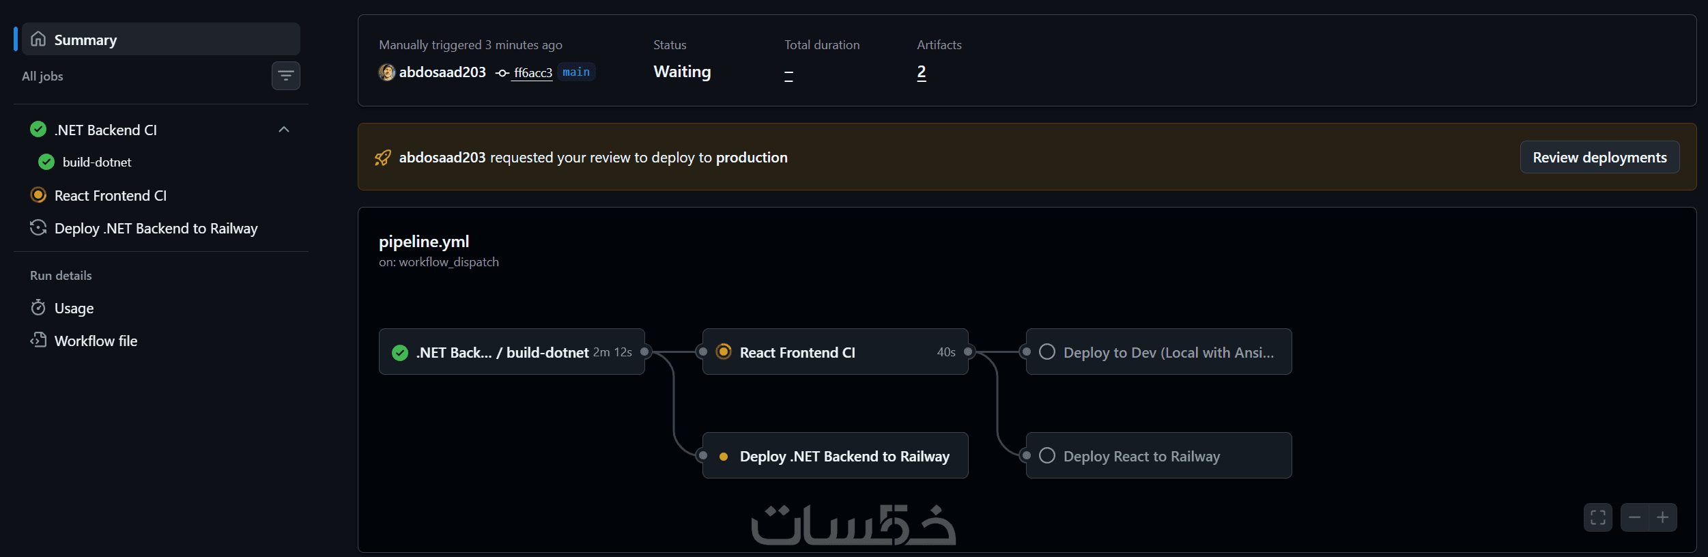Image resolution: width=1708 pixels, height=557 pixels.
Task: Click the main branch label
Action: click(x=576, y=72)
